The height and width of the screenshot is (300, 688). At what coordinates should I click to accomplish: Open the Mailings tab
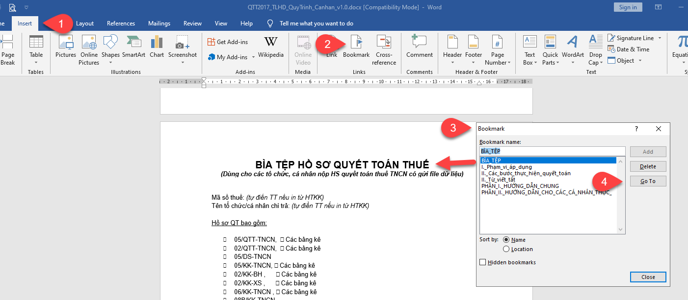(x=159, y=23)
